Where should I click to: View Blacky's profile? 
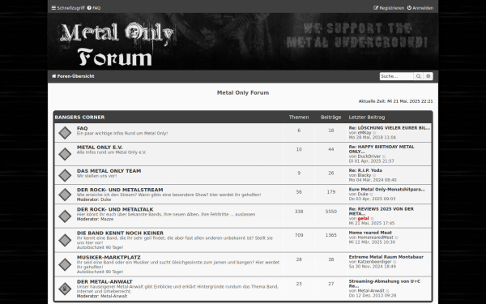[364, 175]
